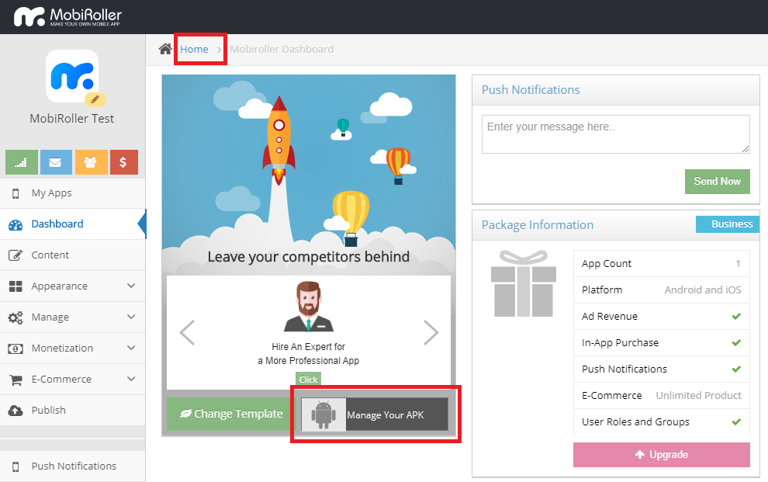Click Push Notifications row checkmark
The width and height of the screenshot is (768, 482).
coord(736,369)
